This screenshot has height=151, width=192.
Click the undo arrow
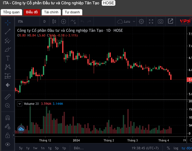pyautogui.click(x=83, y=21)
